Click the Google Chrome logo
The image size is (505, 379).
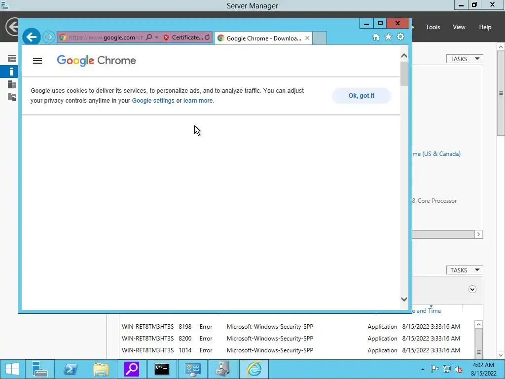[96, 60]
